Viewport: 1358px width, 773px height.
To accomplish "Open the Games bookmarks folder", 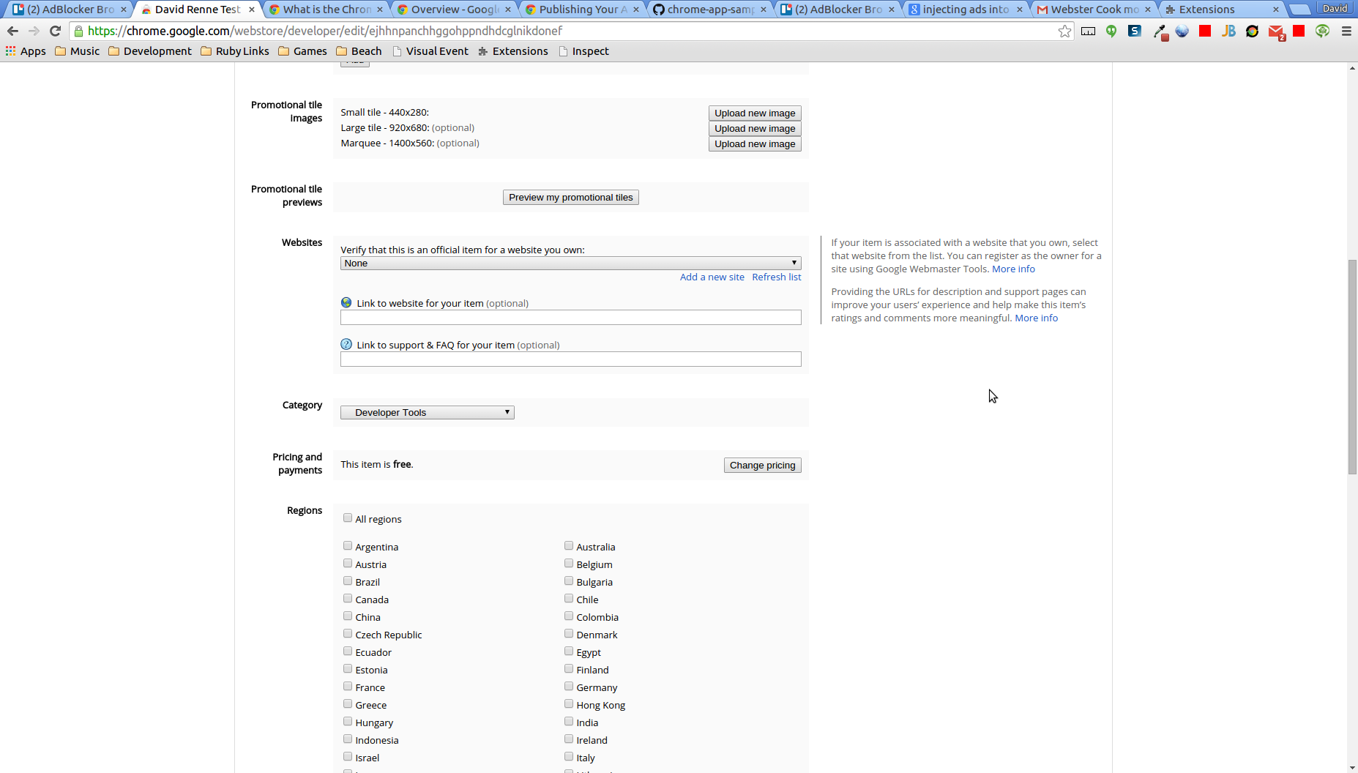I will [302, 51].
